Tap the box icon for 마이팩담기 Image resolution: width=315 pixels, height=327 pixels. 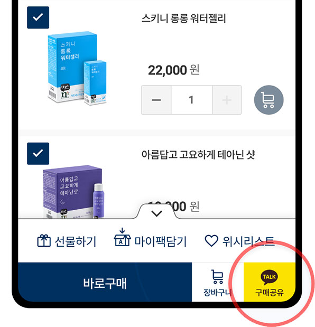tap(123, 238)
